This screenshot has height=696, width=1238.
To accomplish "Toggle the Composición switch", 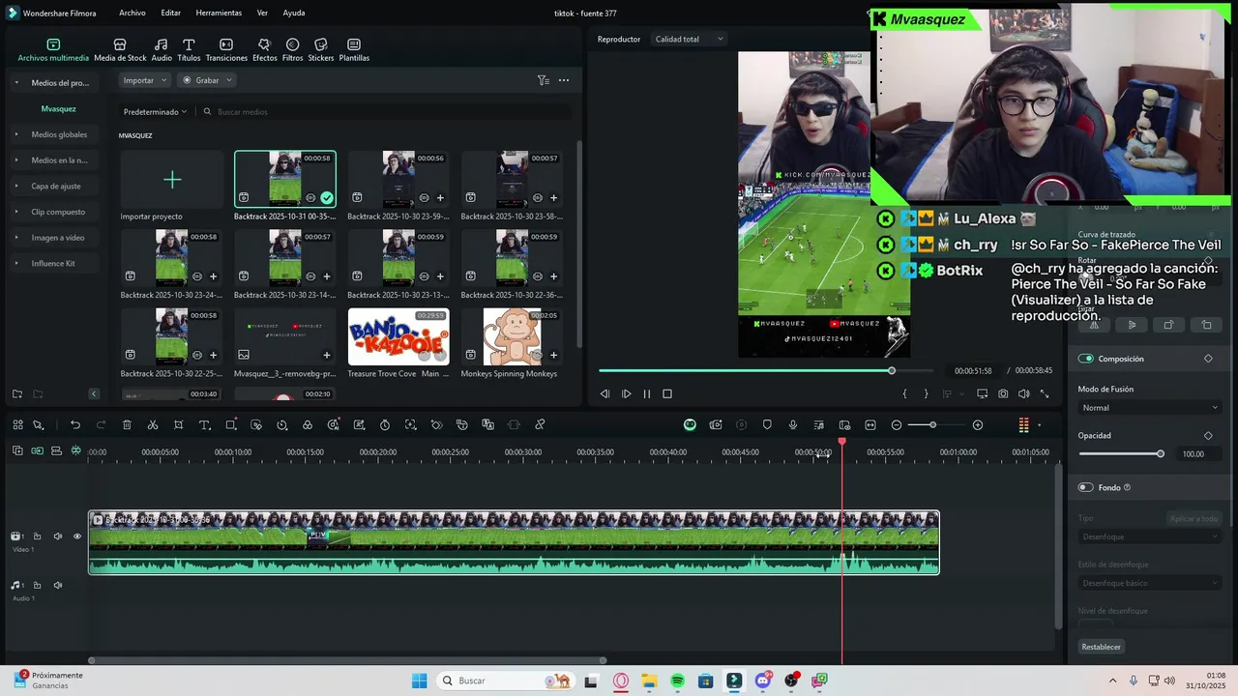I will 1085,359.
